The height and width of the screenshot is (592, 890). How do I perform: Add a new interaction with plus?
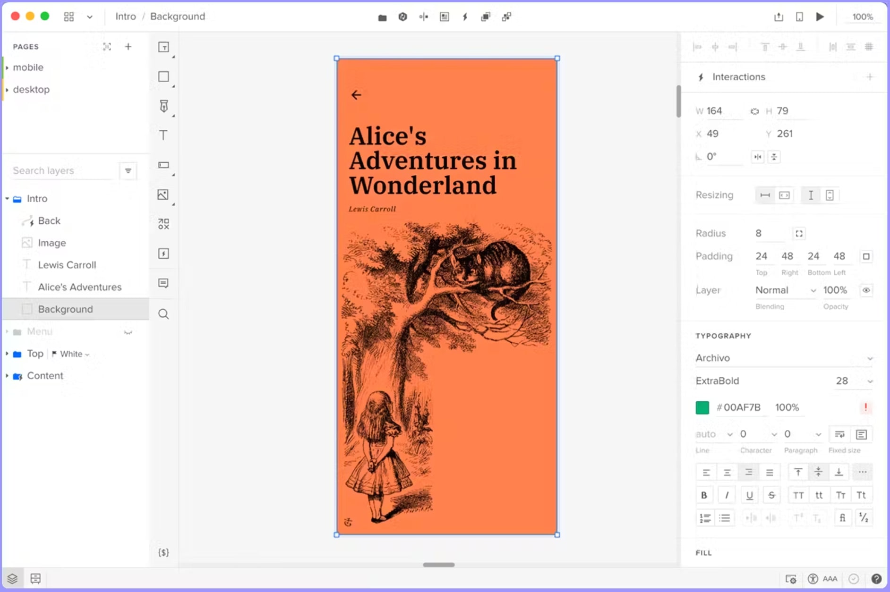[x=870, y=77]
